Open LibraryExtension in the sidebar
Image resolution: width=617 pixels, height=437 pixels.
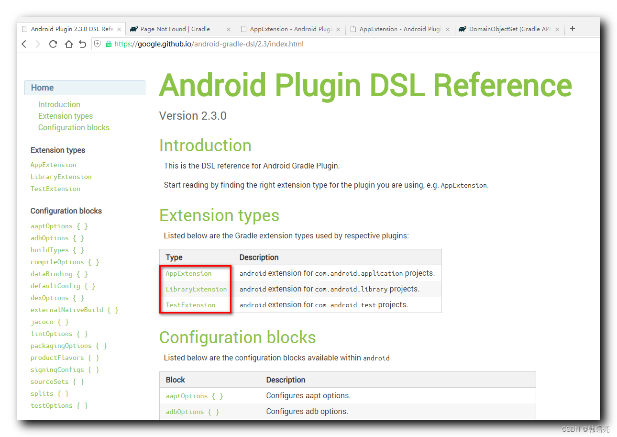61,177
